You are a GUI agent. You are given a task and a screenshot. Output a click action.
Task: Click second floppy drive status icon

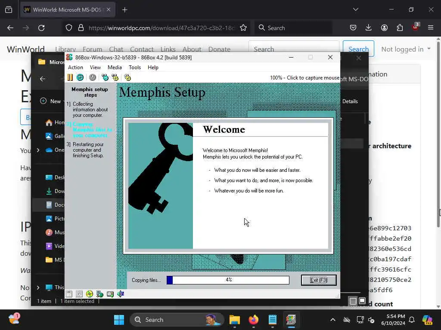click(x=79, y=294)
